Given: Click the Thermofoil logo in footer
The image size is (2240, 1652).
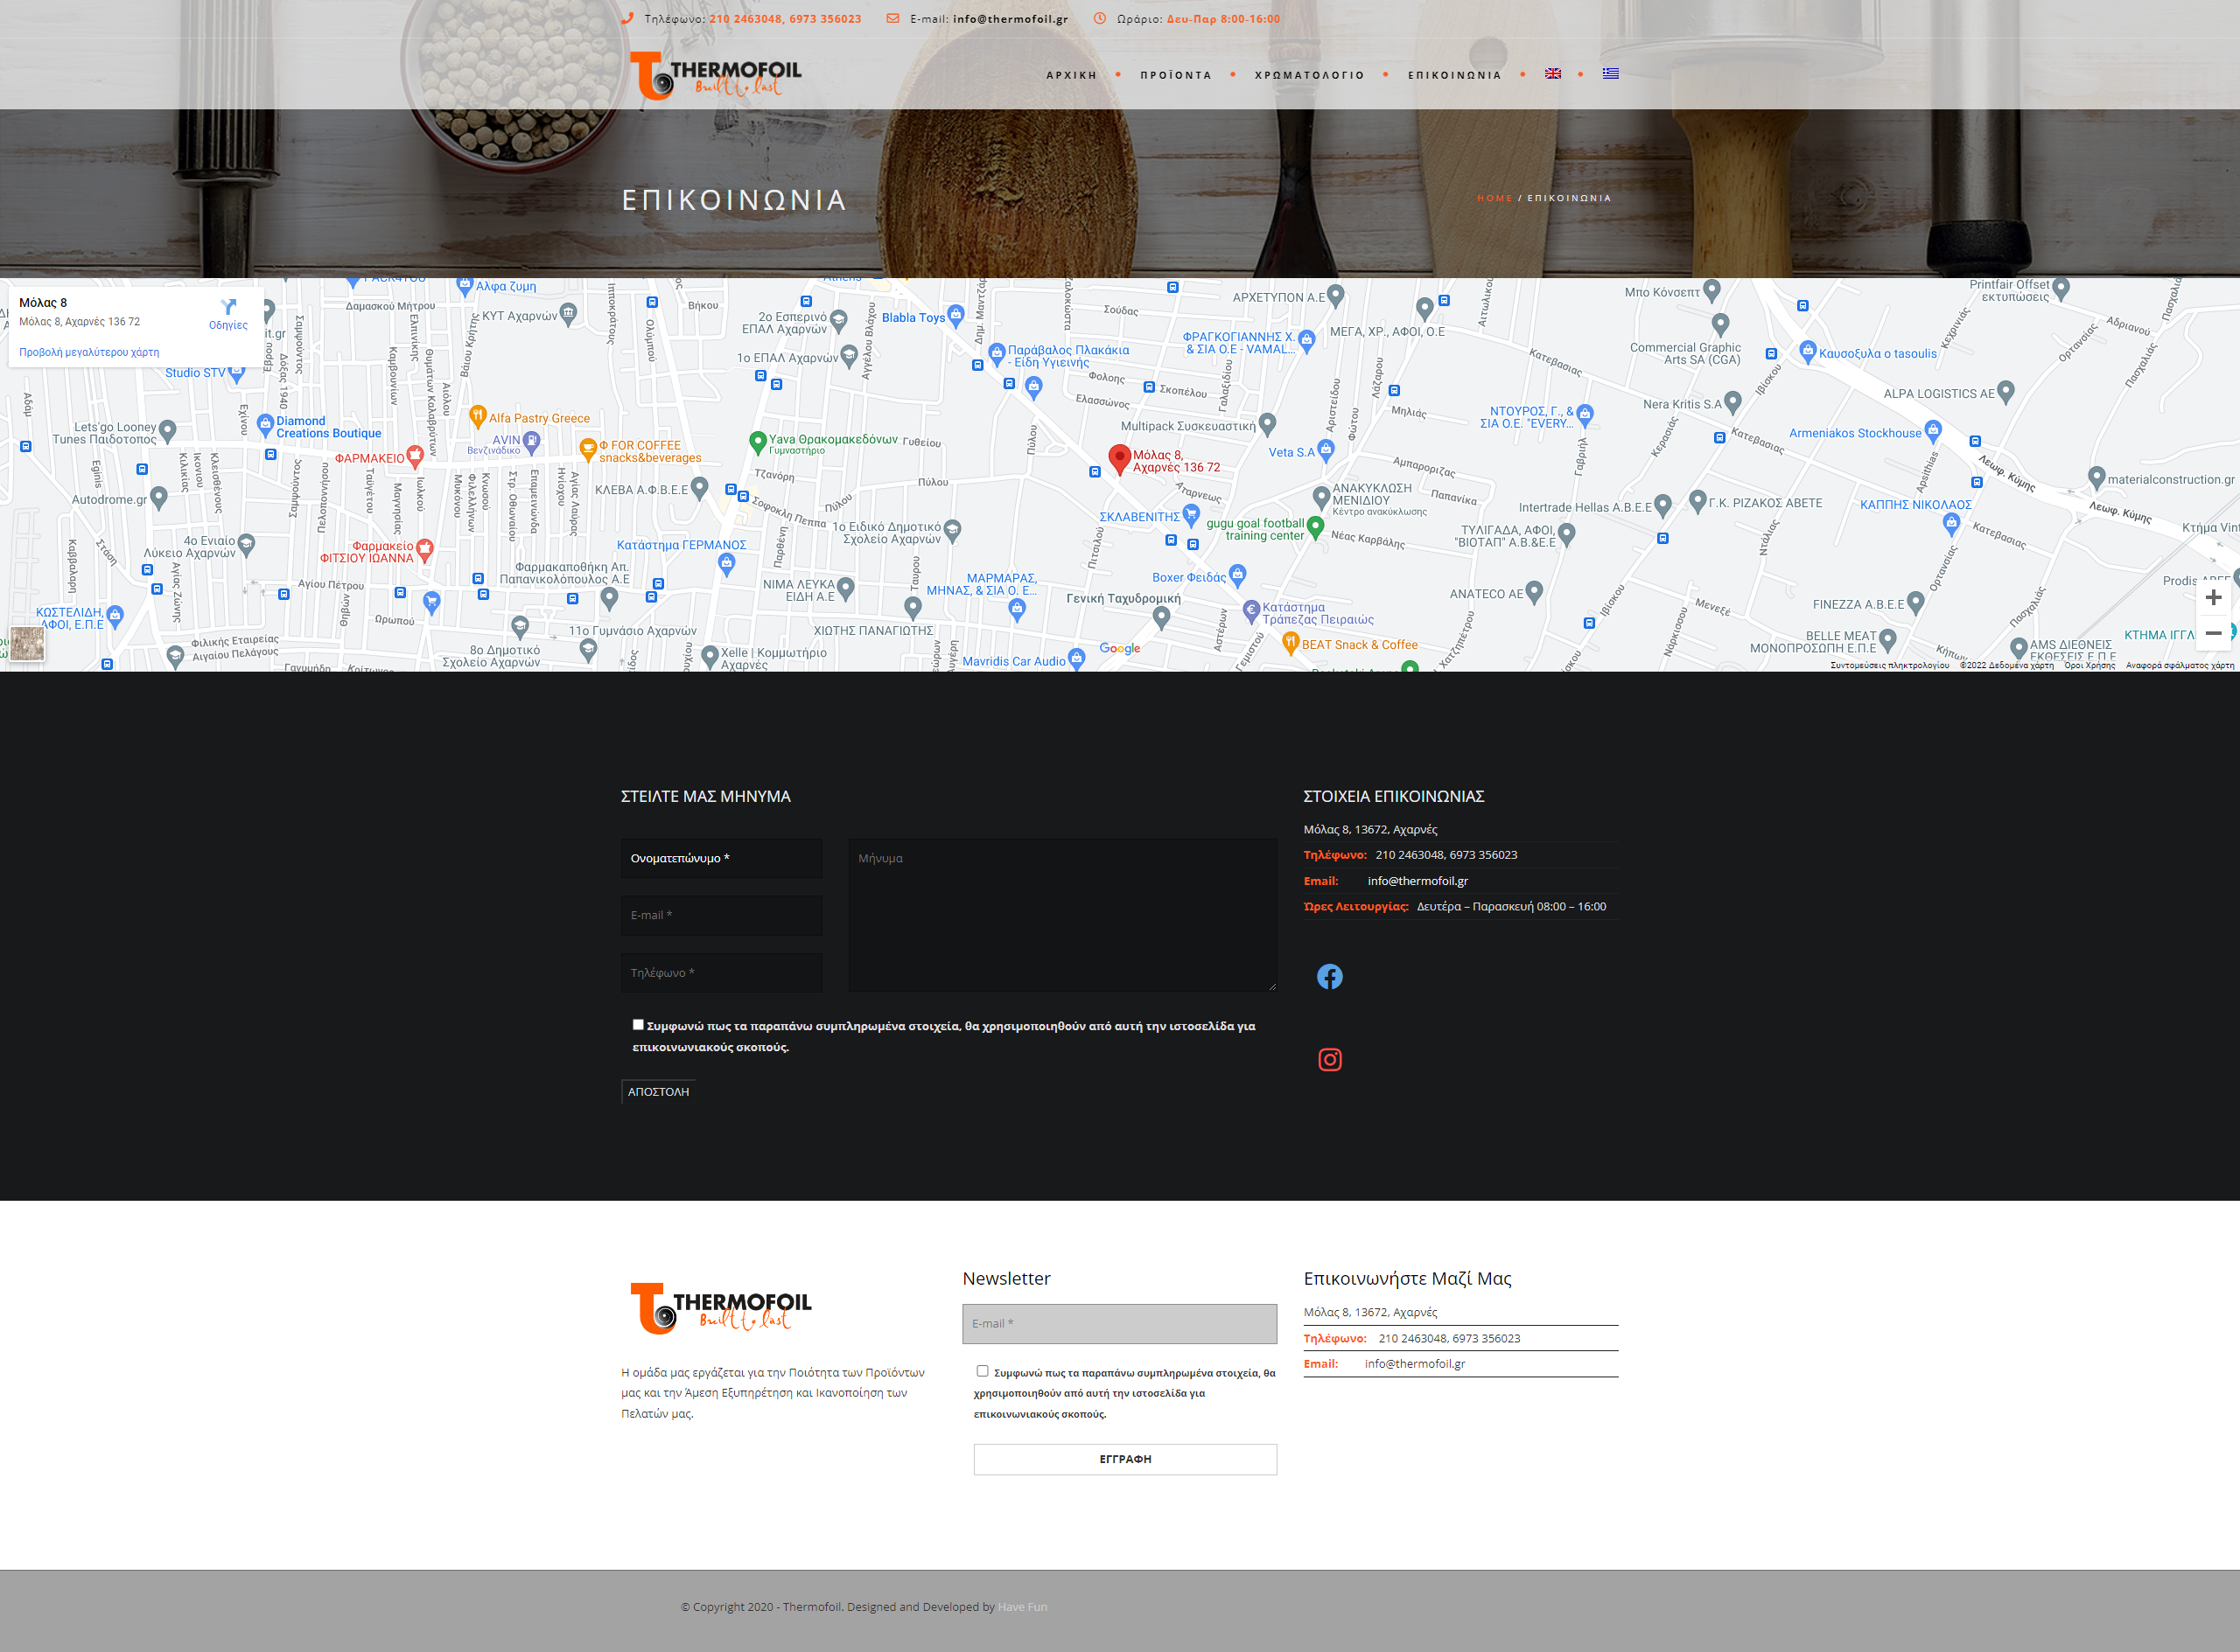Looking at the screenshot, I should [x=721, y=1308].
